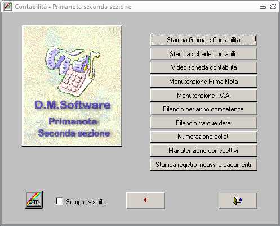Close the Primanota seconda sezione window

(273, 7)
